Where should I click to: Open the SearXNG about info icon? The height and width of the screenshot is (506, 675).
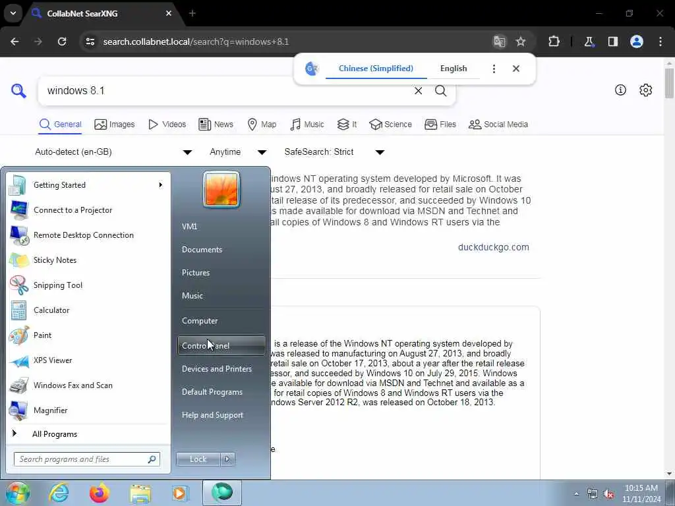pos(620,90)
